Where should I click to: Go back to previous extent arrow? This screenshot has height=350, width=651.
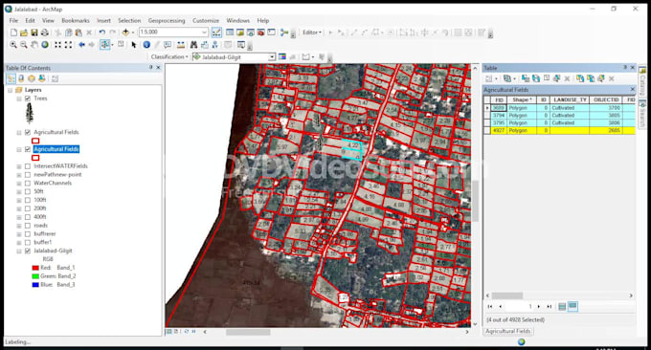[x=81, y=45]
